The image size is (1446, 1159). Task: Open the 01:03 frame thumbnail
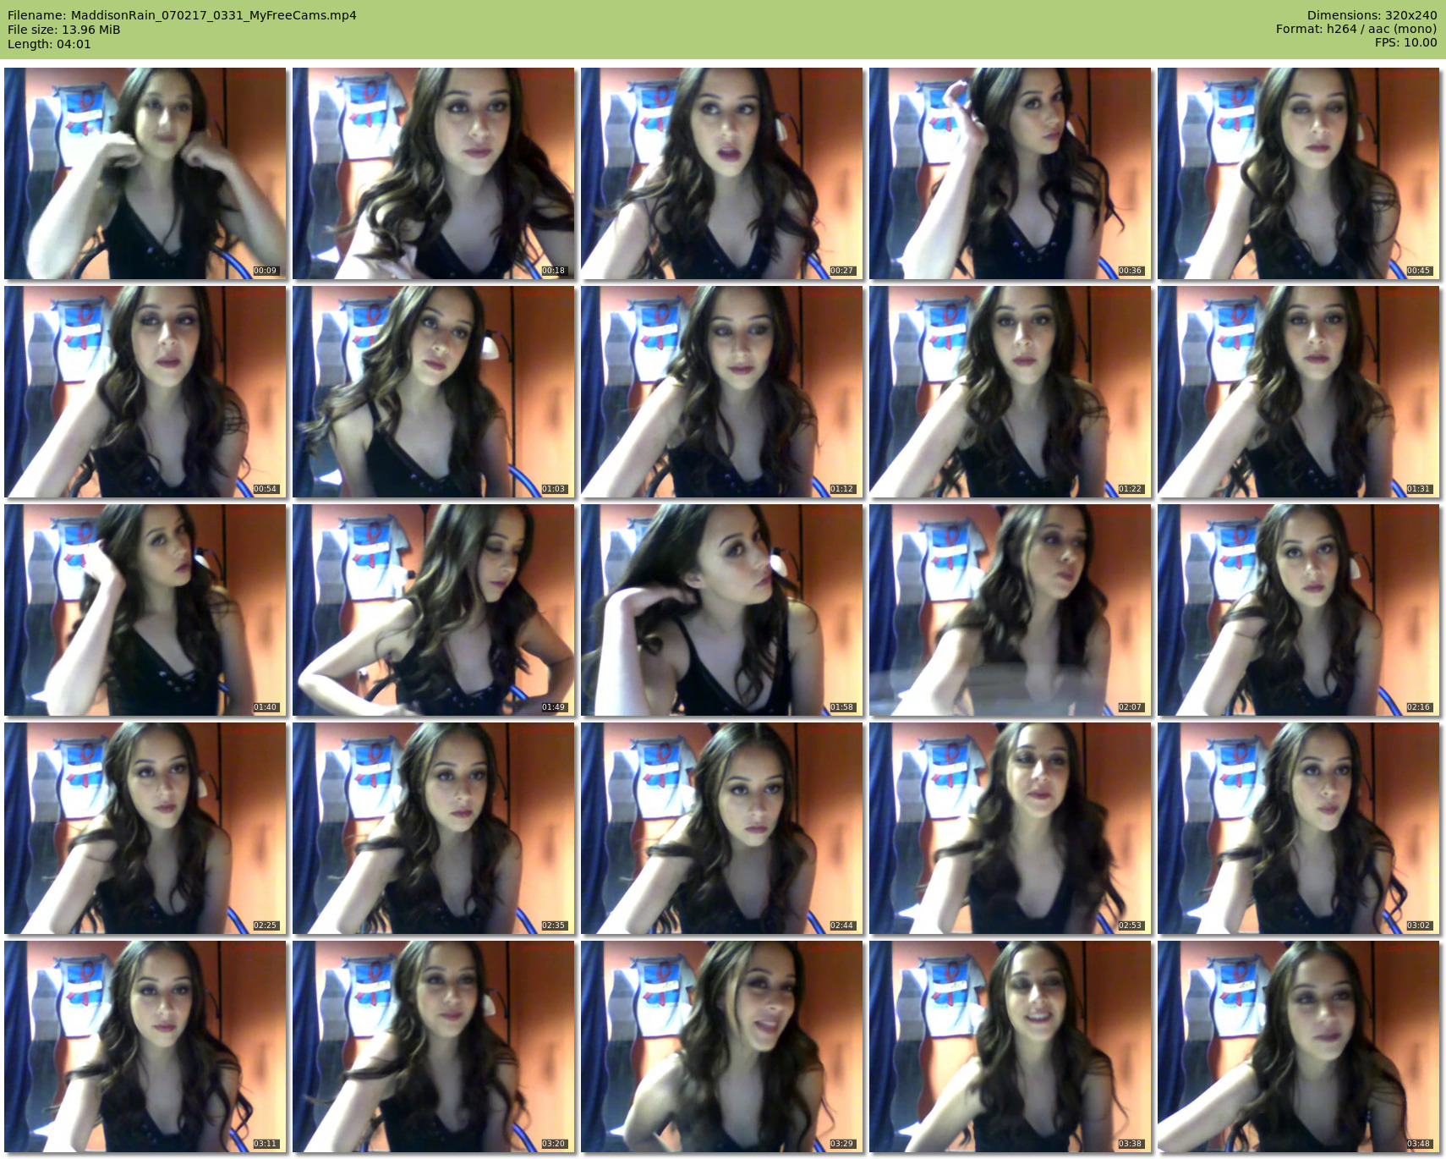[433, 392]
